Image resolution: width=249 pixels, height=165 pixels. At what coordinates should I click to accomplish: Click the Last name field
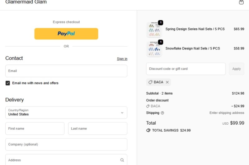tap(98, 129)
